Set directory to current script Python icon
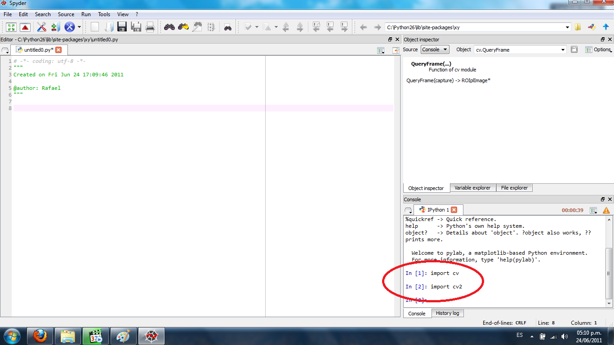This screenshot has width=614, height=345. click(x=592, y=27)
